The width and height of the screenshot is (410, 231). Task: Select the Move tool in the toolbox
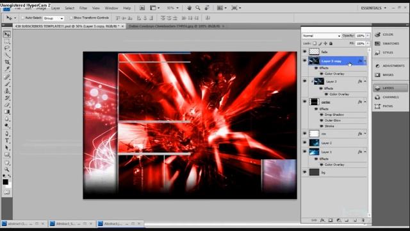pos(7,34)
